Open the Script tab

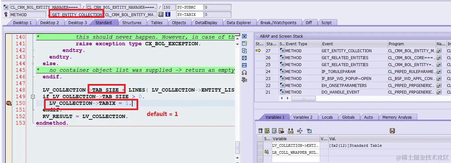click(x=326, y=22)
